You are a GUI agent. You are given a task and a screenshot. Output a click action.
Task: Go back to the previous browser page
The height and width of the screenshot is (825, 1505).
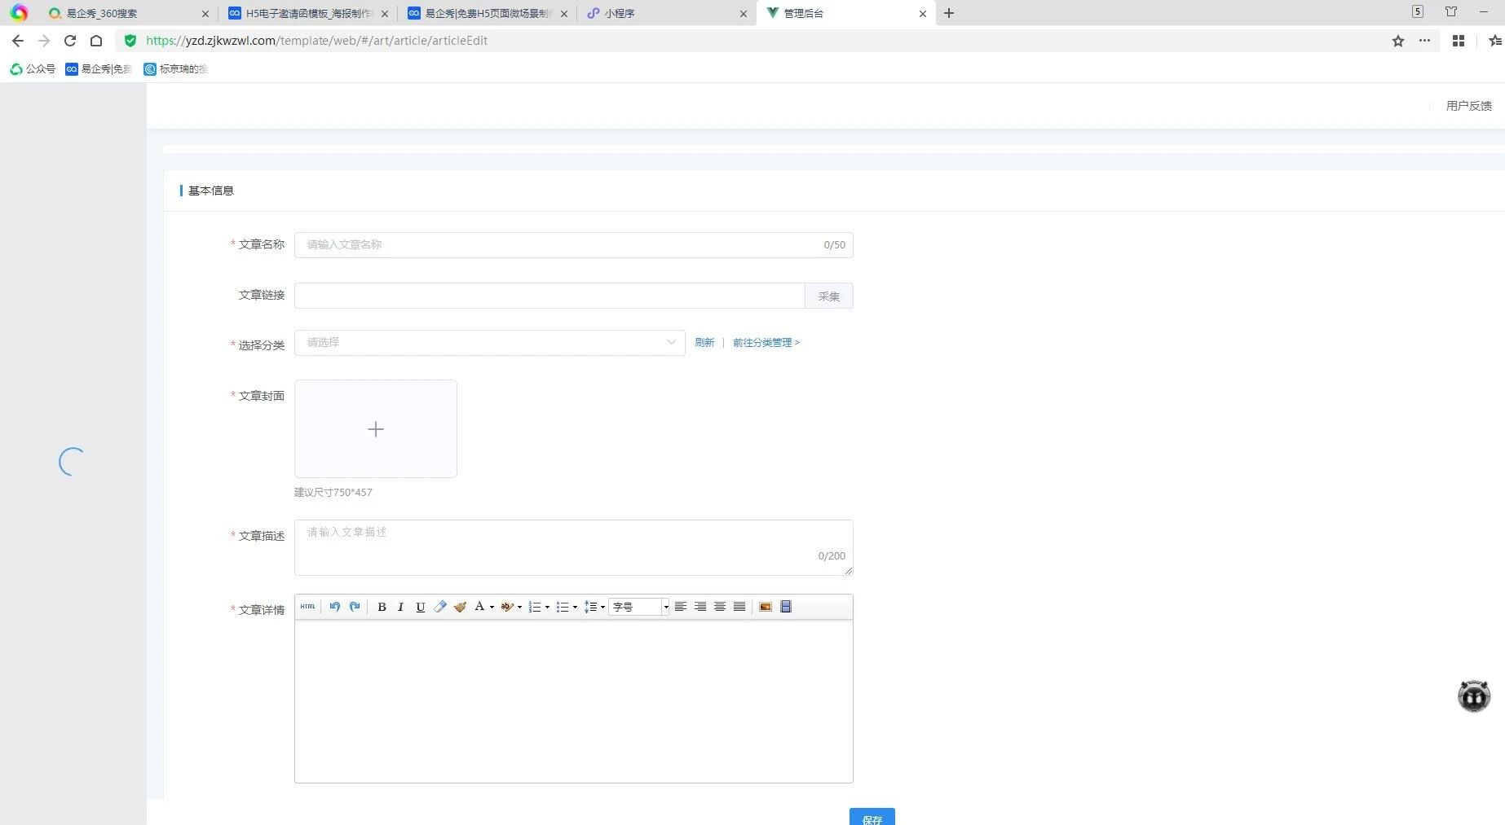coord(18,41)
